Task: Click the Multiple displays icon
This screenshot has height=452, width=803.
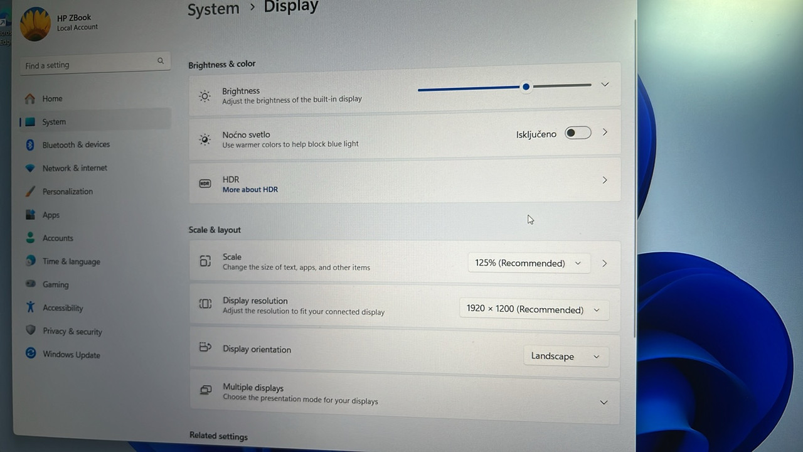Action: [206, 390]
